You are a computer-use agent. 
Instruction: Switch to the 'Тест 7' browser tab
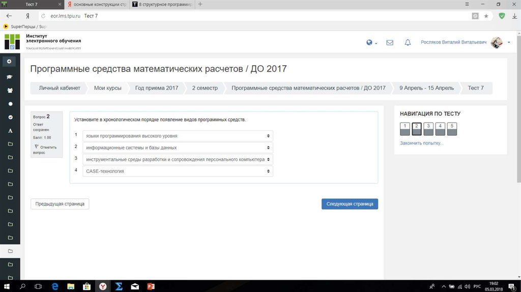[32, 4]
